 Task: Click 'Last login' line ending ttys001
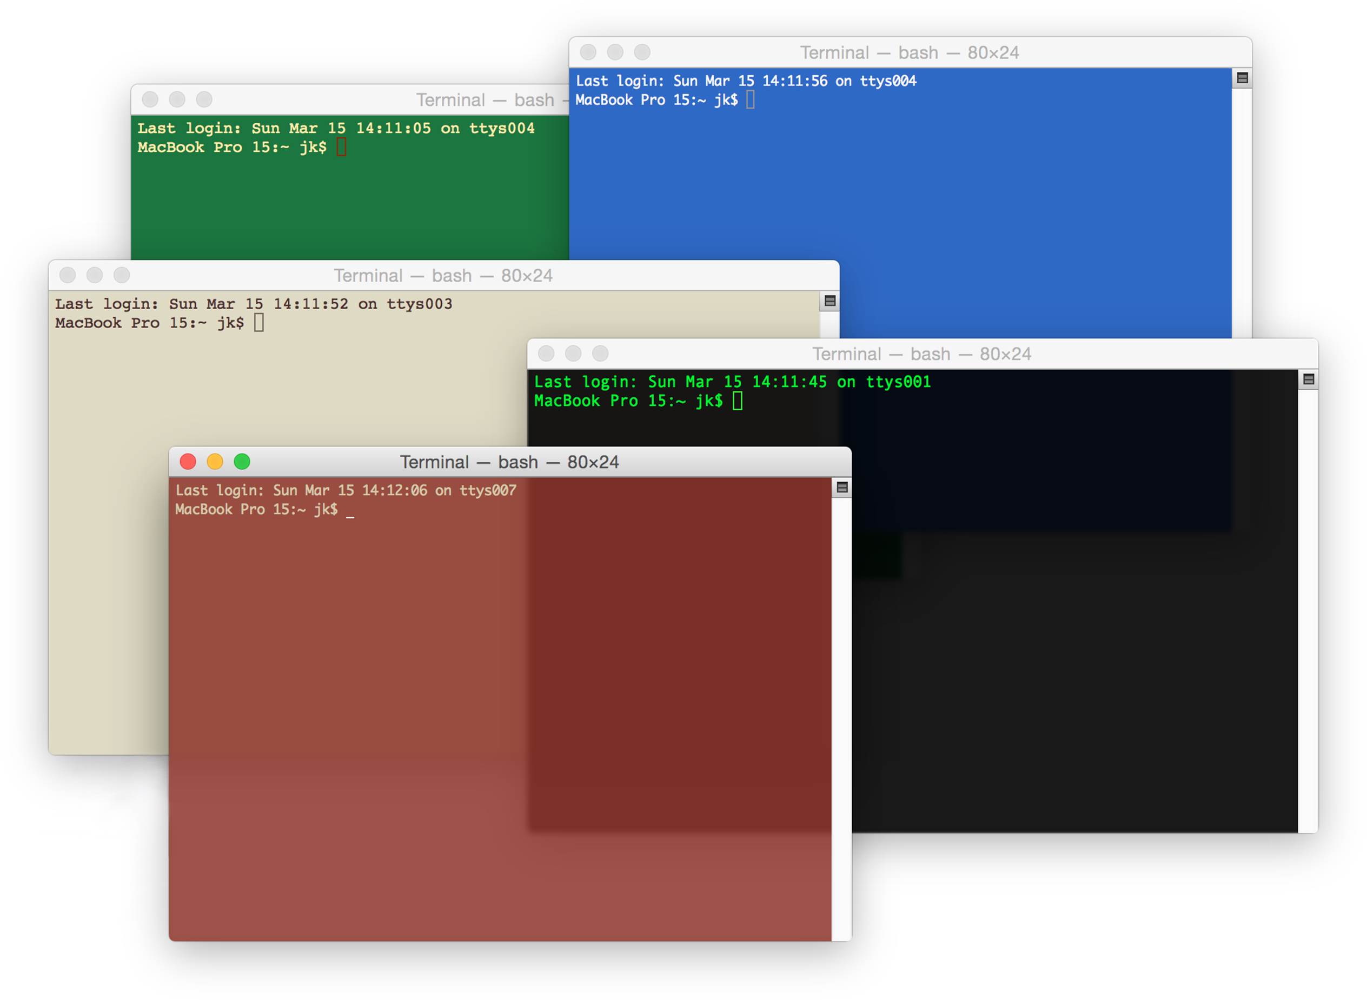tap(733, 382)
